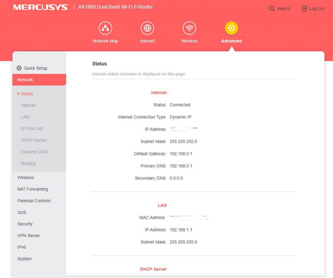
Task: Switch to the top Wireless tab label
Action: [x=190, y=41]
